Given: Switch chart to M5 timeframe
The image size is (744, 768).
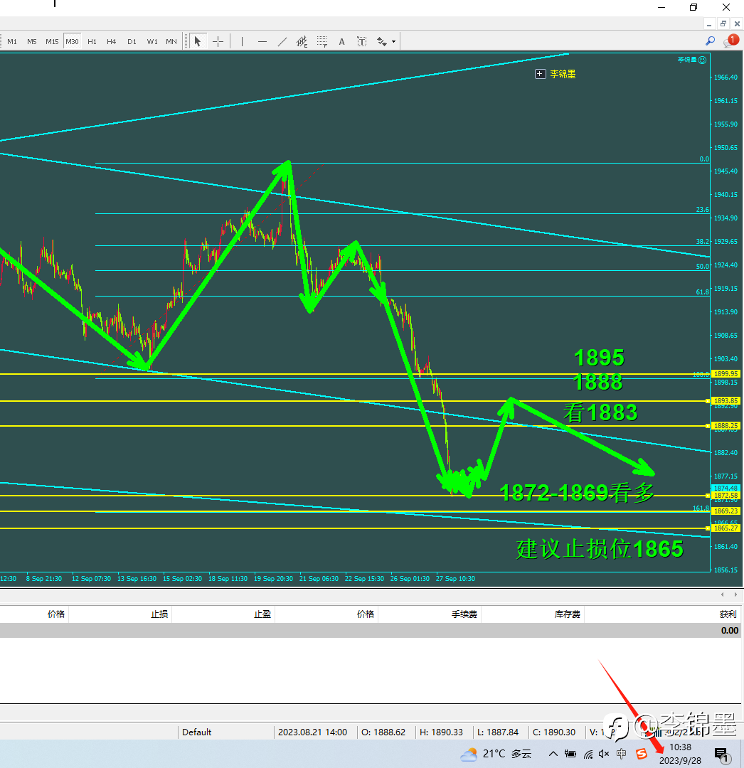Looking at the screenshot, I should 32,42.
